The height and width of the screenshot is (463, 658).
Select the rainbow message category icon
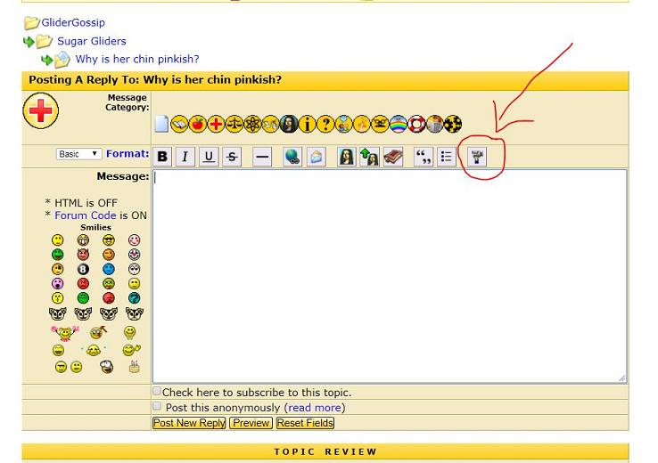pos(399,124)
